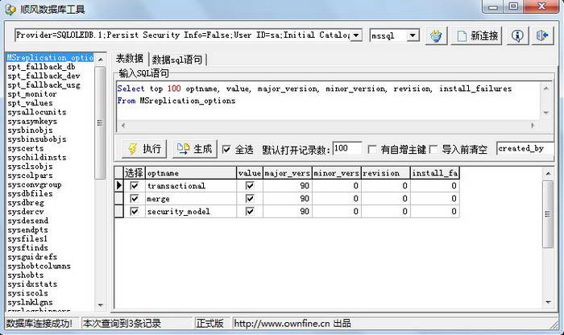Toggle value checkbox in merge row
Viewport: 564px width, 335px height.
(249, 199)
